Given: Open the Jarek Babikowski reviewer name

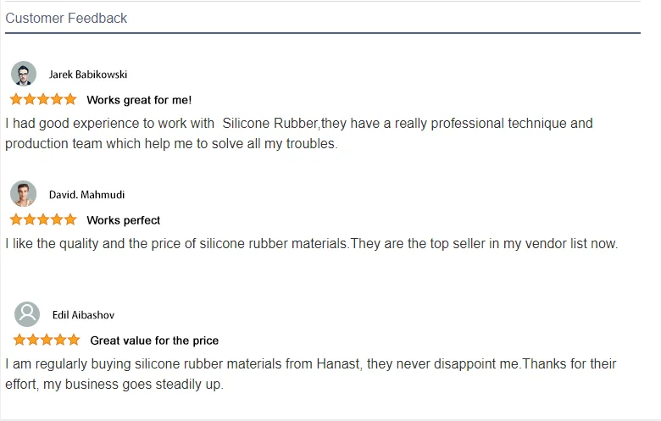Looking at the screenshot, I should 88,75.
